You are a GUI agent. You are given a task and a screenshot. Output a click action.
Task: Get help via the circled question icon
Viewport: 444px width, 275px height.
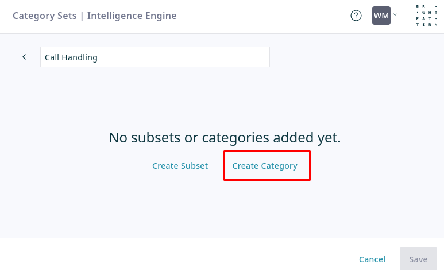click(x=356, y=16)
